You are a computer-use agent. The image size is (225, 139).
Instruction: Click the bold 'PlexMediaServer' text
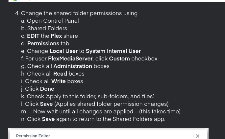point(70,59)
